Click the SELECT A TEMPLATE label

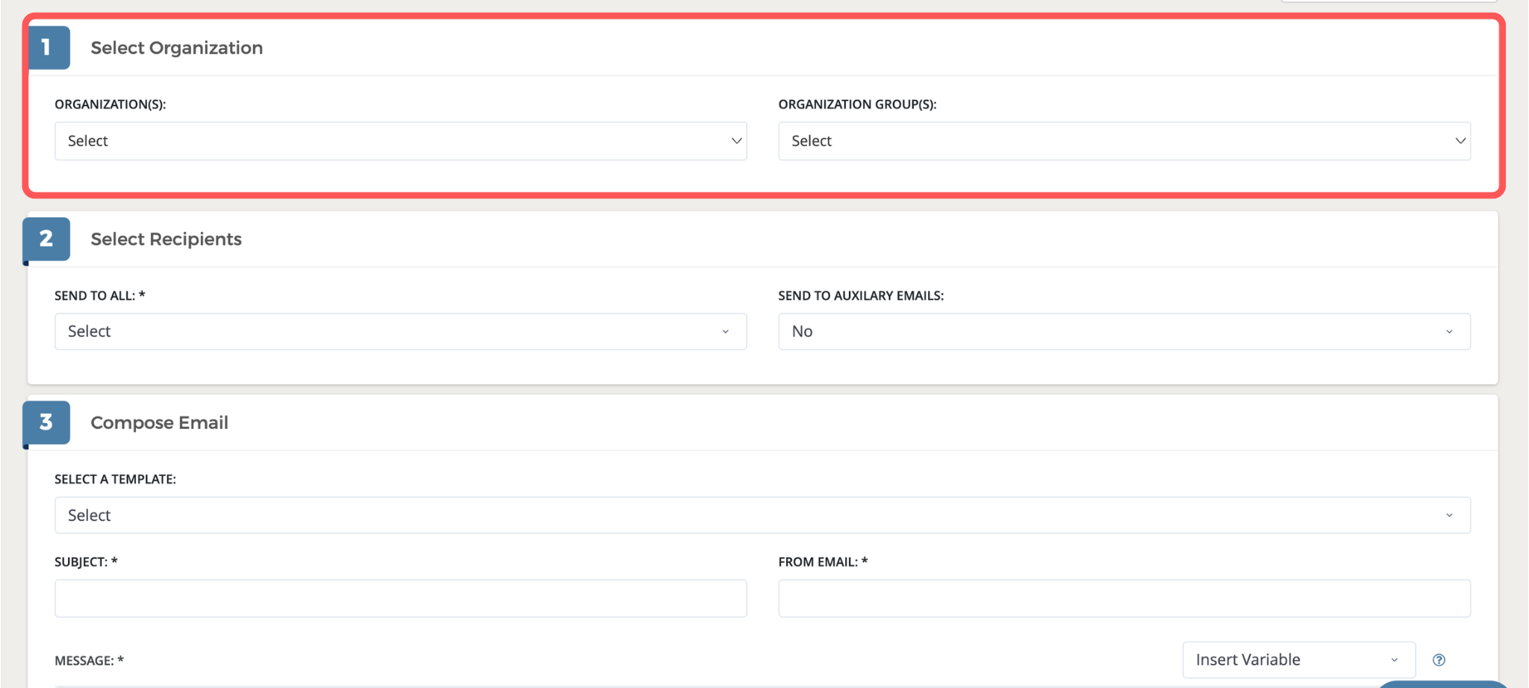(x=115, y=479)
